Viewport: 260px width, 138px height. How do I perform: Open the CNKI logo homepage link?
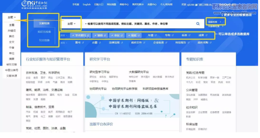point(34,5)
